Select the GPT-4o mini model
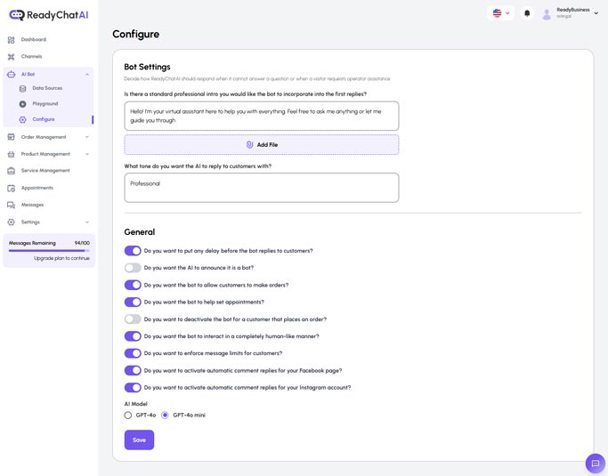608x476 pixels. [x=165, y=415]
